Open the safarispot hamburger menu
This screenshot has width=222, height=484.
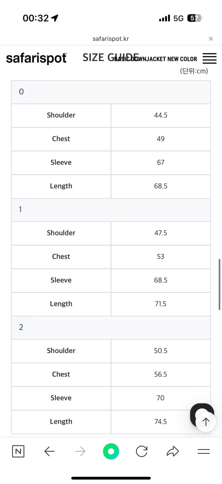[x=209, y=58]
